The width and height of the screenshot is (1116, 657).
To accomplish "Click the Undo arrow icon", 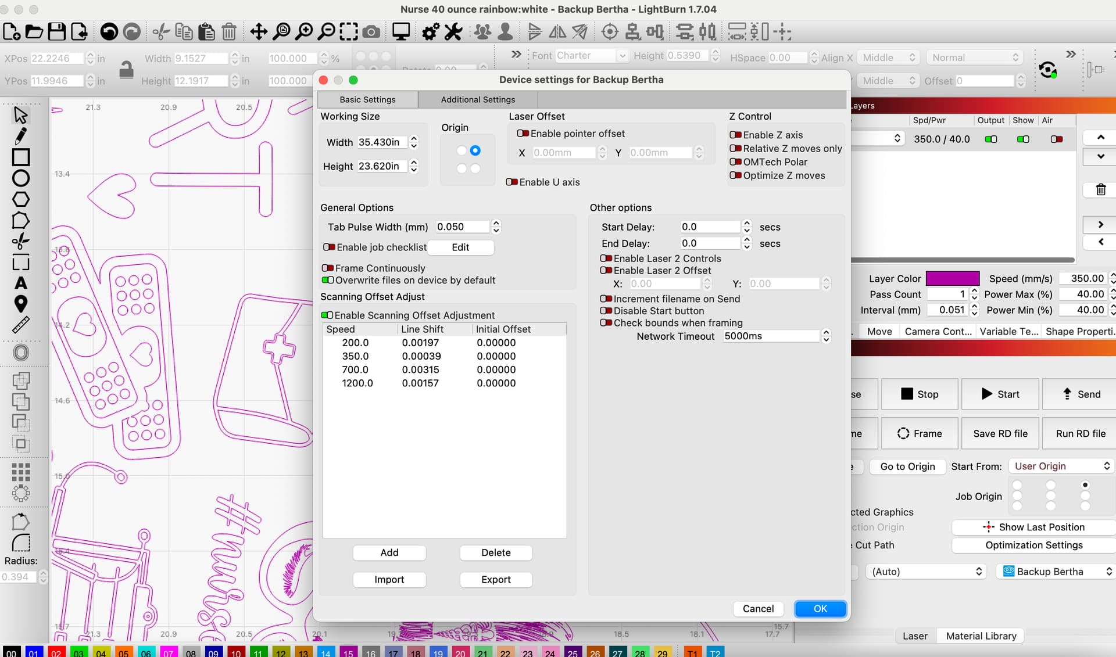I will pyautogui.click(x=109, y=31).
